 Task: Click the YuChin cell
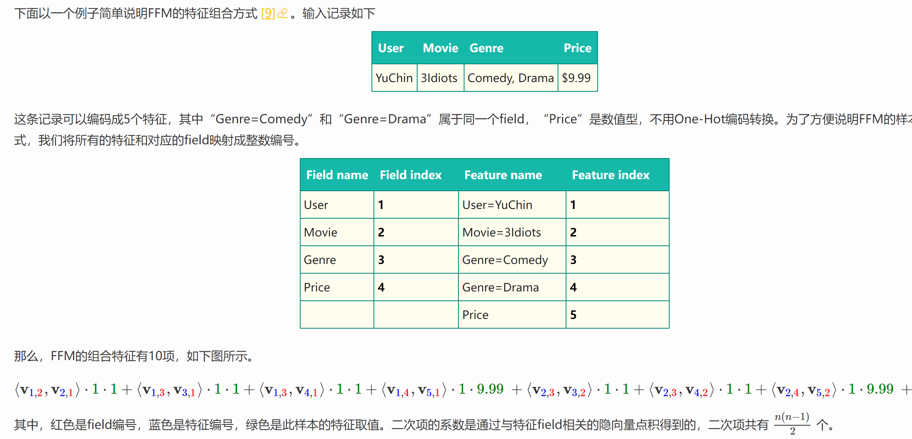[x=394, y=78]
